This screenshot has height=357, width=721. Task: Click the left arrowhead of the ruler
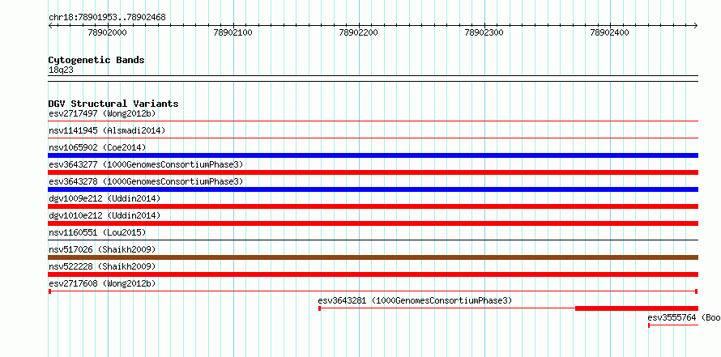50,26
